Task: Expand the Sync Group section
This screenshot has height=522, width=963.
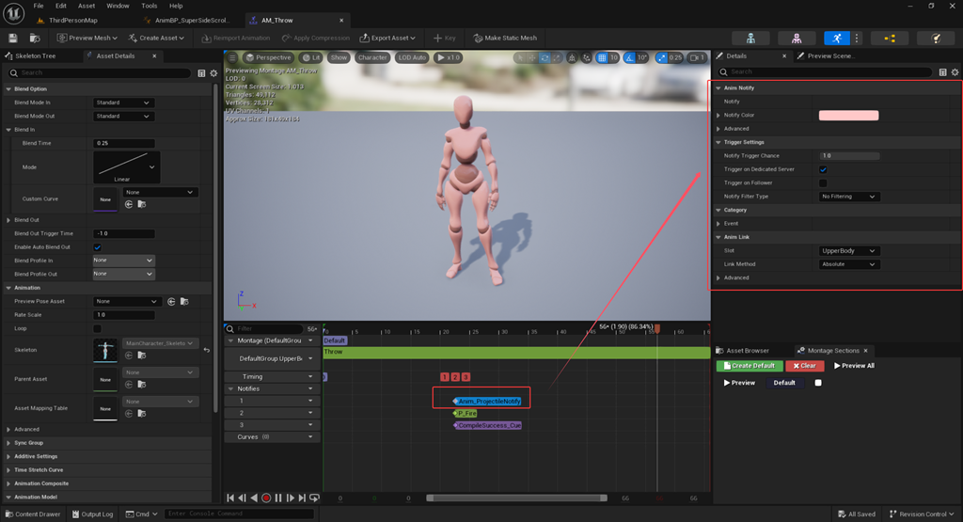Action: tap(8, 443)
